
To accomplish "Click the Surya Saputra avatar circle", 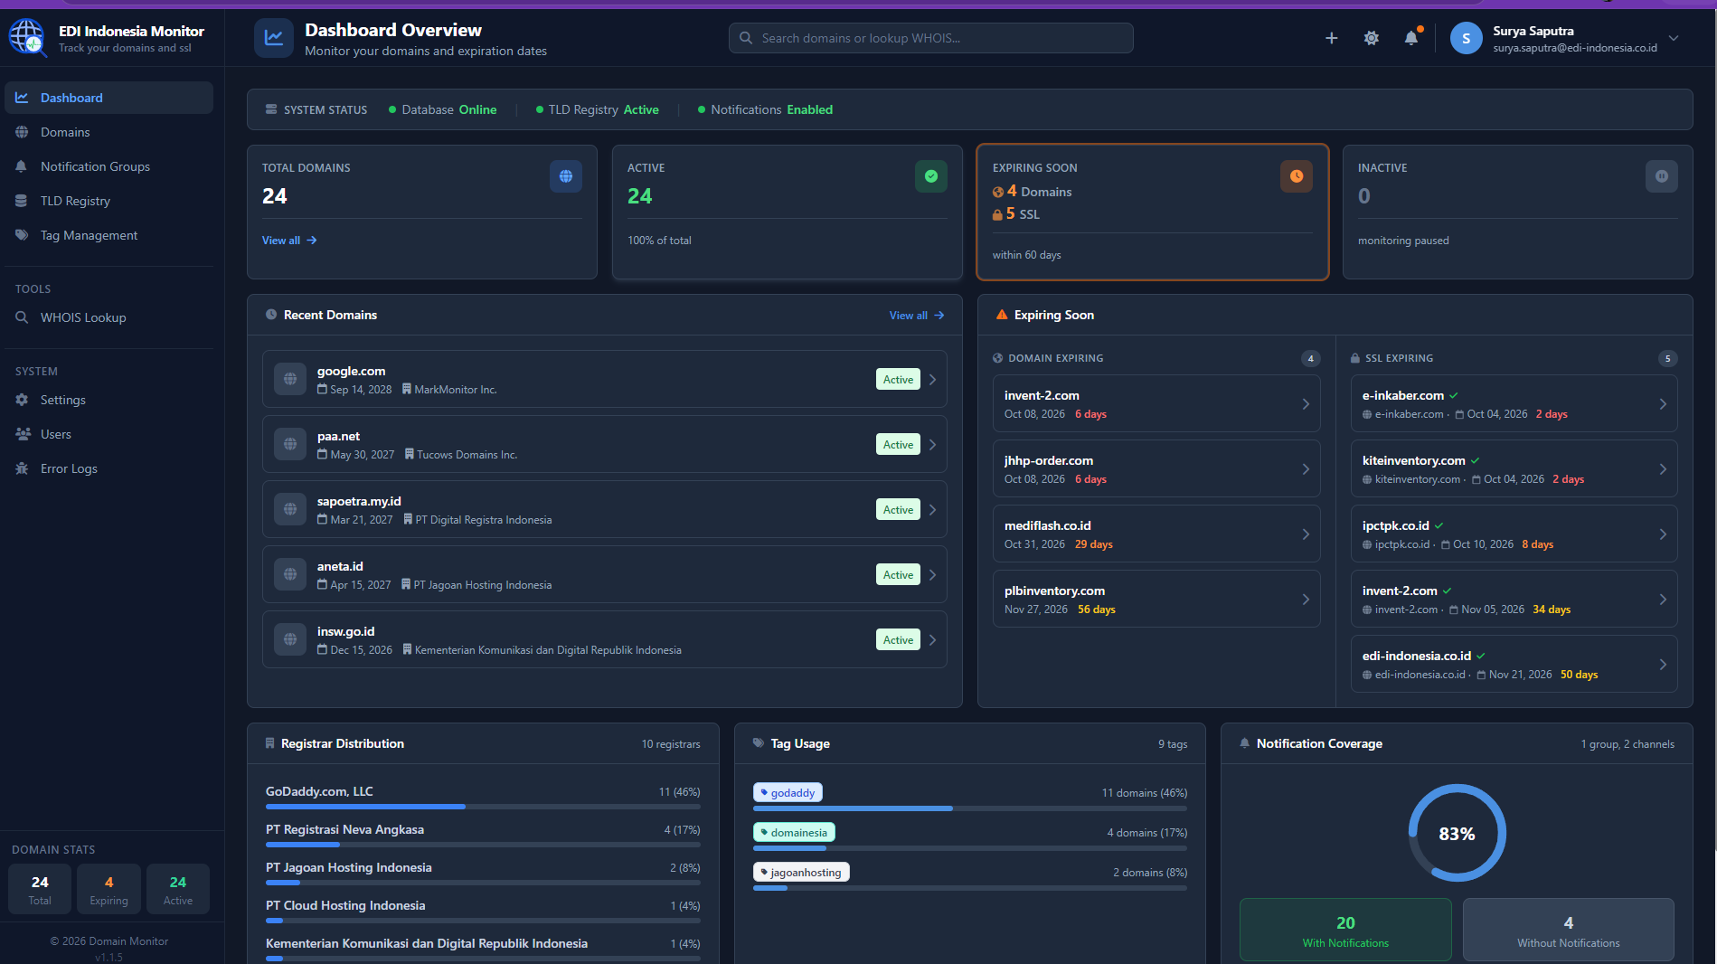I will pyautogui.click(x=1466, y=38).
